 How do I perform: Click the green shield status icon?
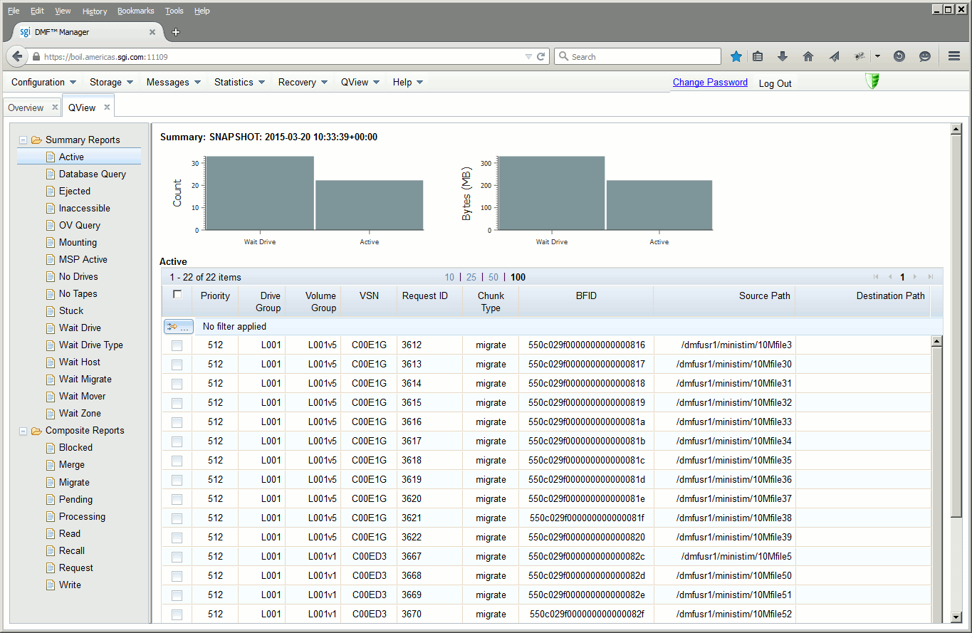872,81
